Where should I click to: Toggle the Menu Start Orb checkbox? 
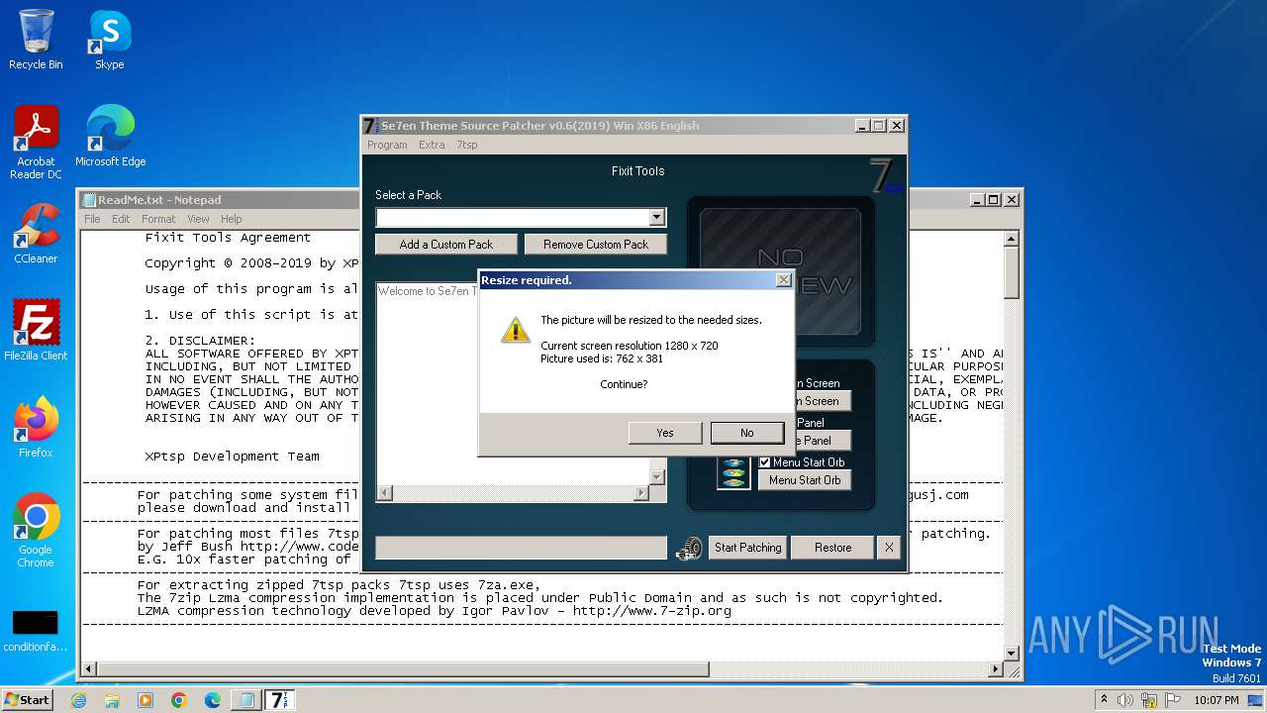coord(764,462)
